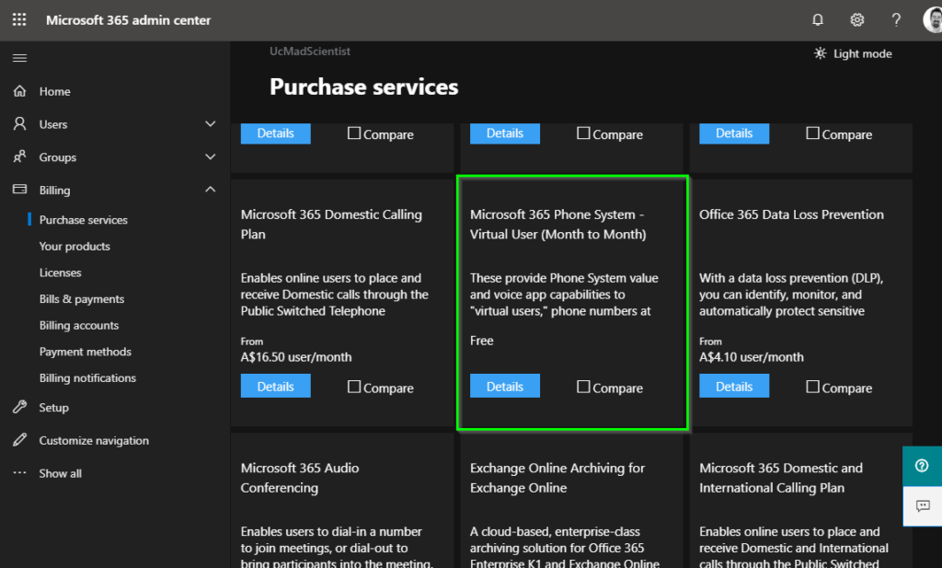
Task: Click the Billing card icon
Action: click(20, 190)
